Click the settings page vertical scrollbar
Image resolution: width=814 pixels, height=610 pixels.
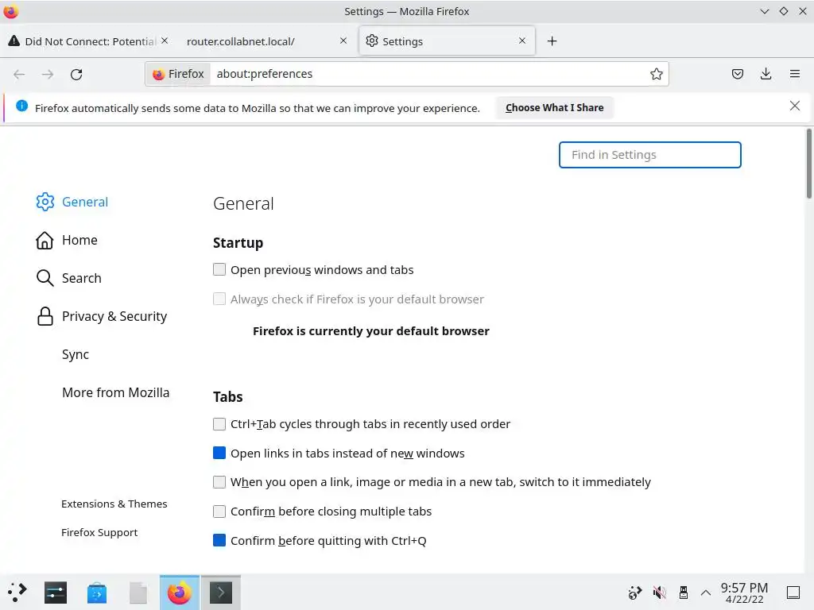click(808, 164)
